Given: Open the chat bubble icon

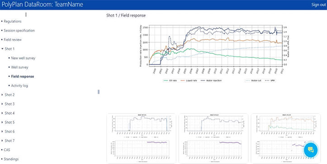Looking at the screenshot, I should [x=311, y=149].
